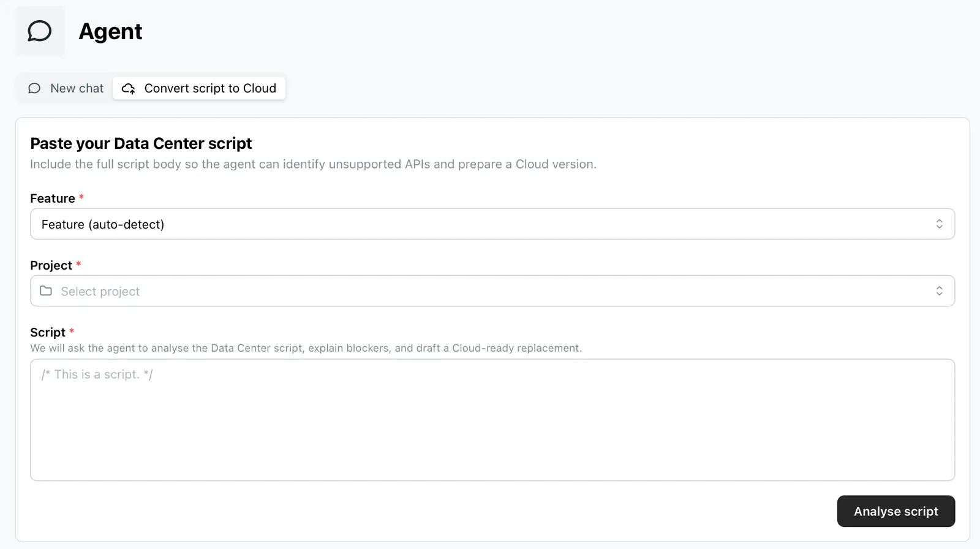
Task: Click the Feature dropdown chevron arrows
Action: 939,224
